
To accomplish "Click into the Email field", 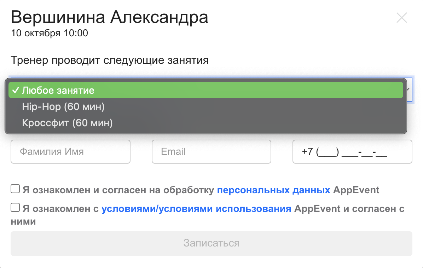I will click(x=211, y=152).
